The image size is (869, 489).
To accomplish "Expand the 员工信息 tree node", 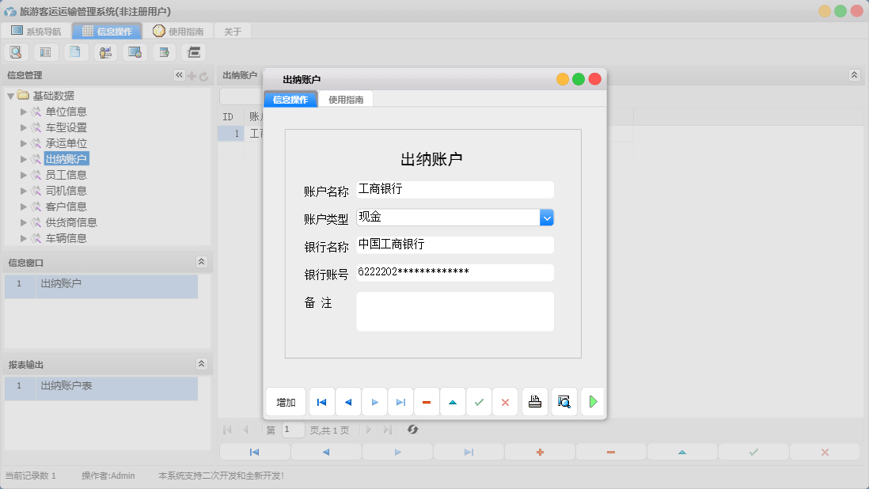I will 24,174.
